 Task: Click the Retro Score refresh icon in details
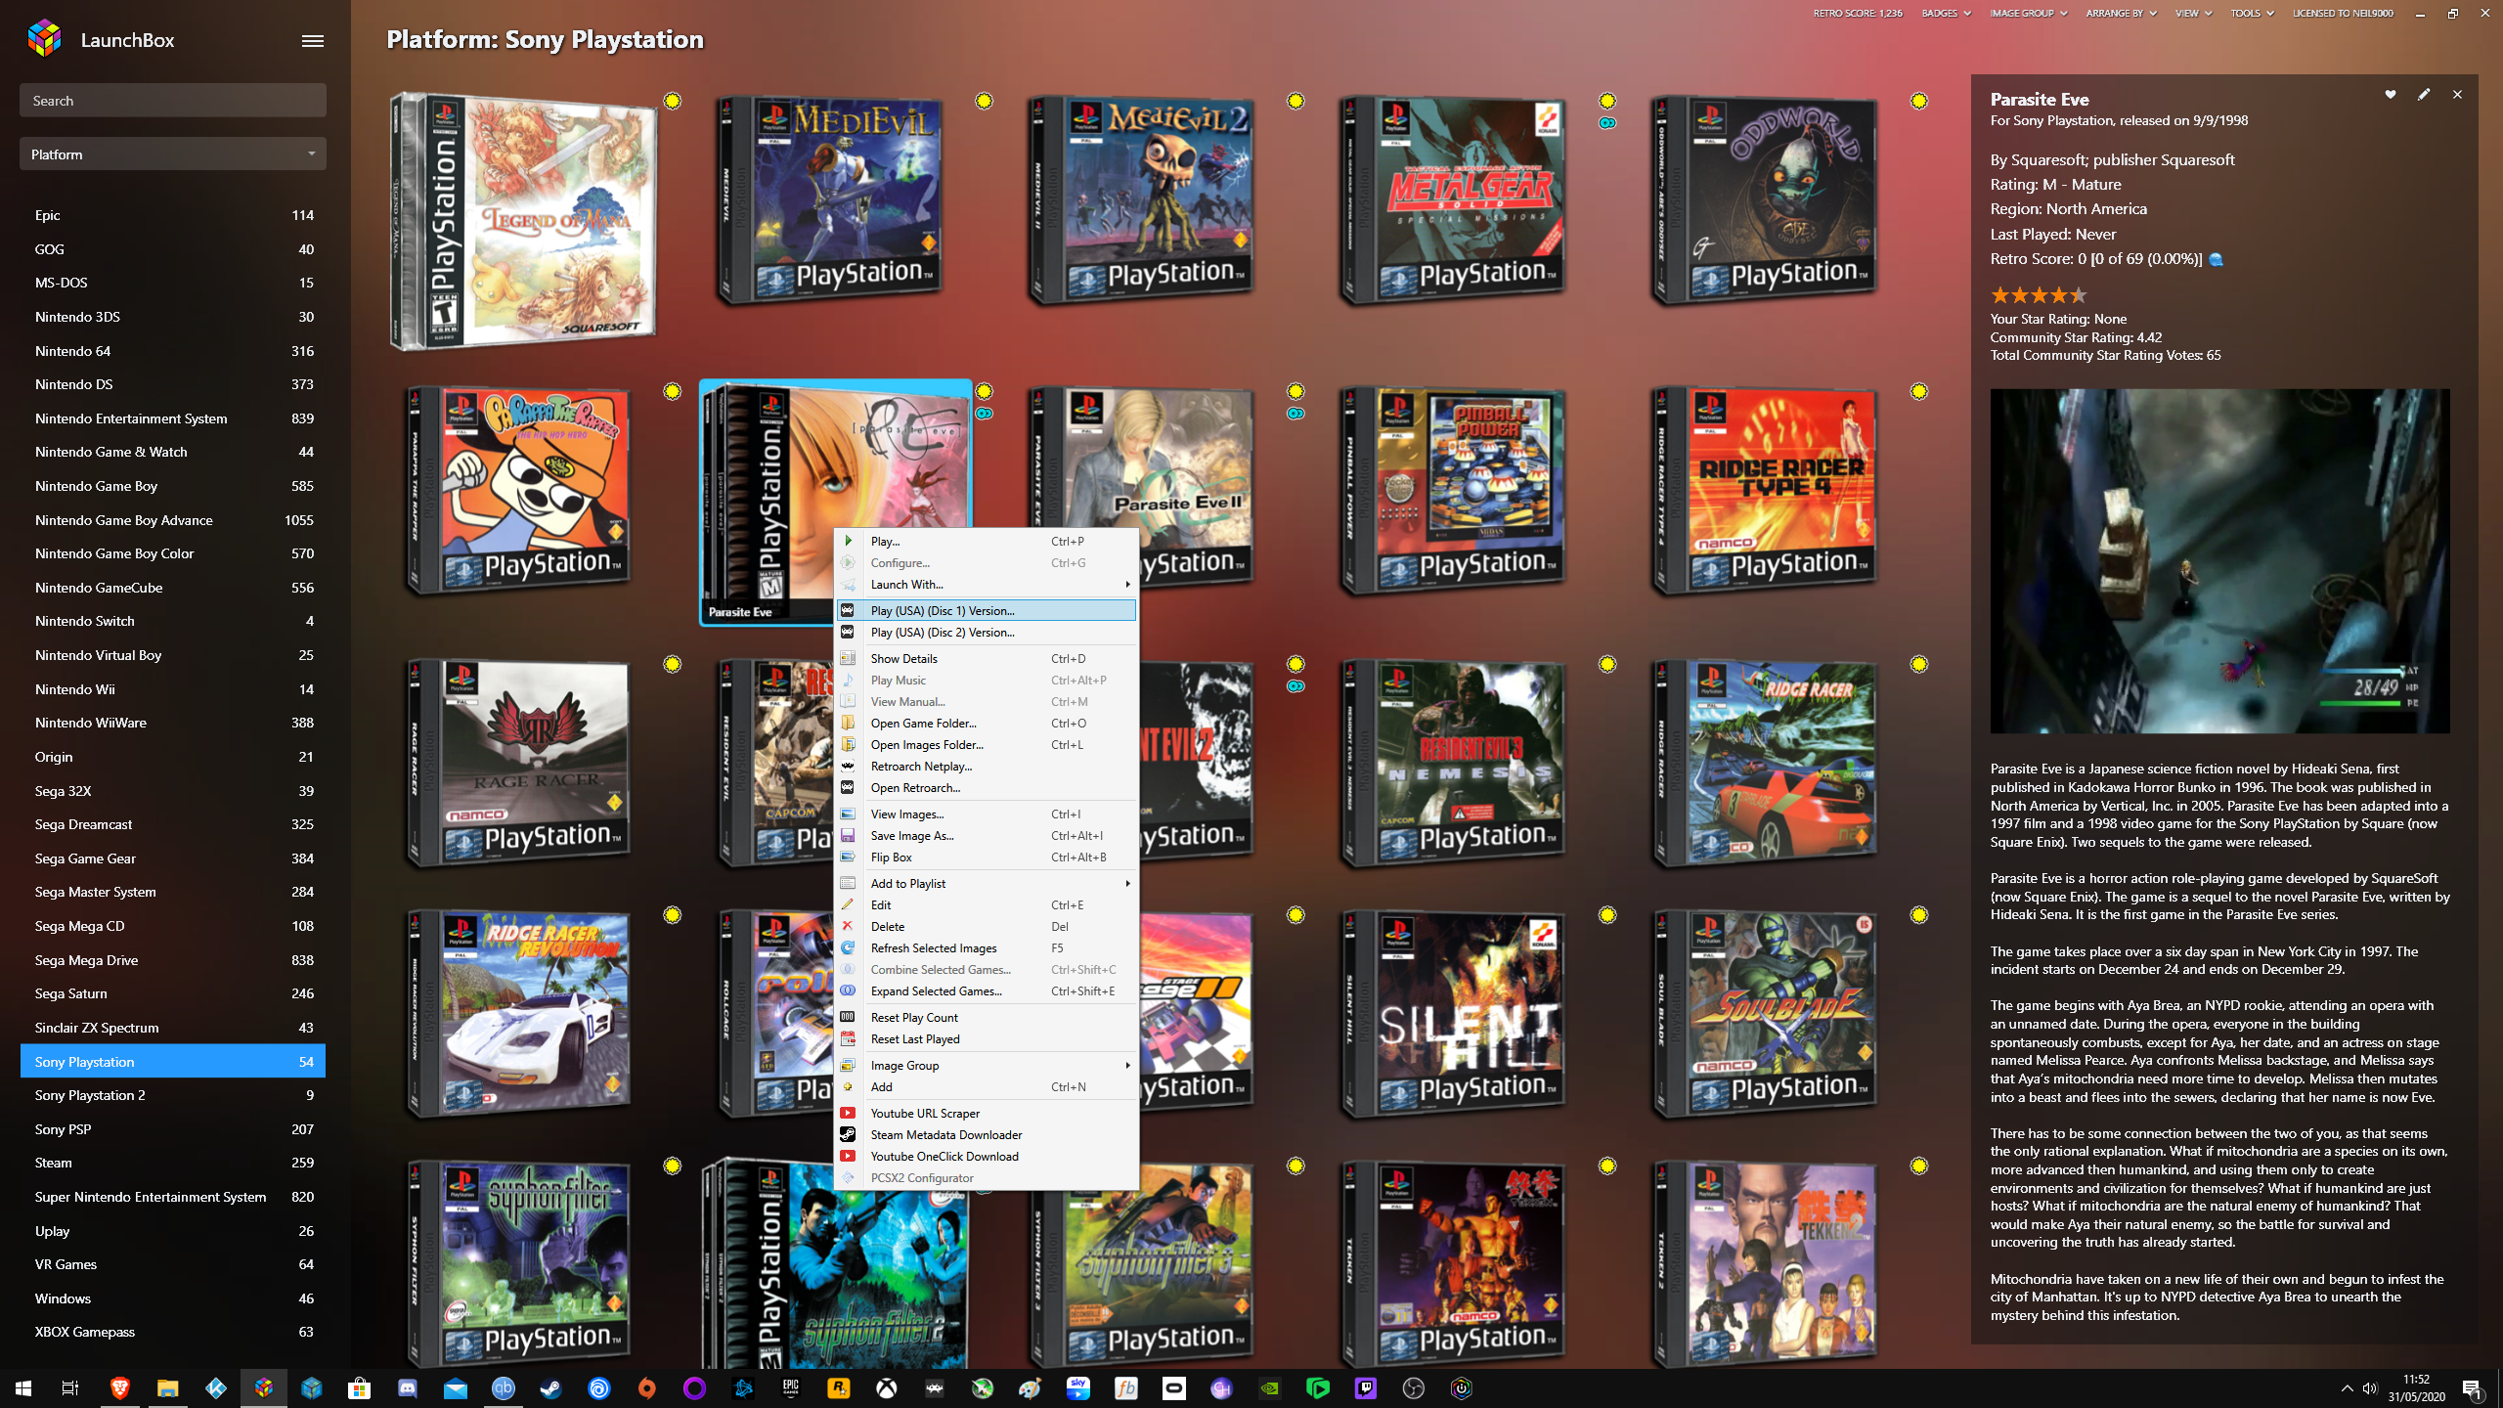pos(2217,259)
